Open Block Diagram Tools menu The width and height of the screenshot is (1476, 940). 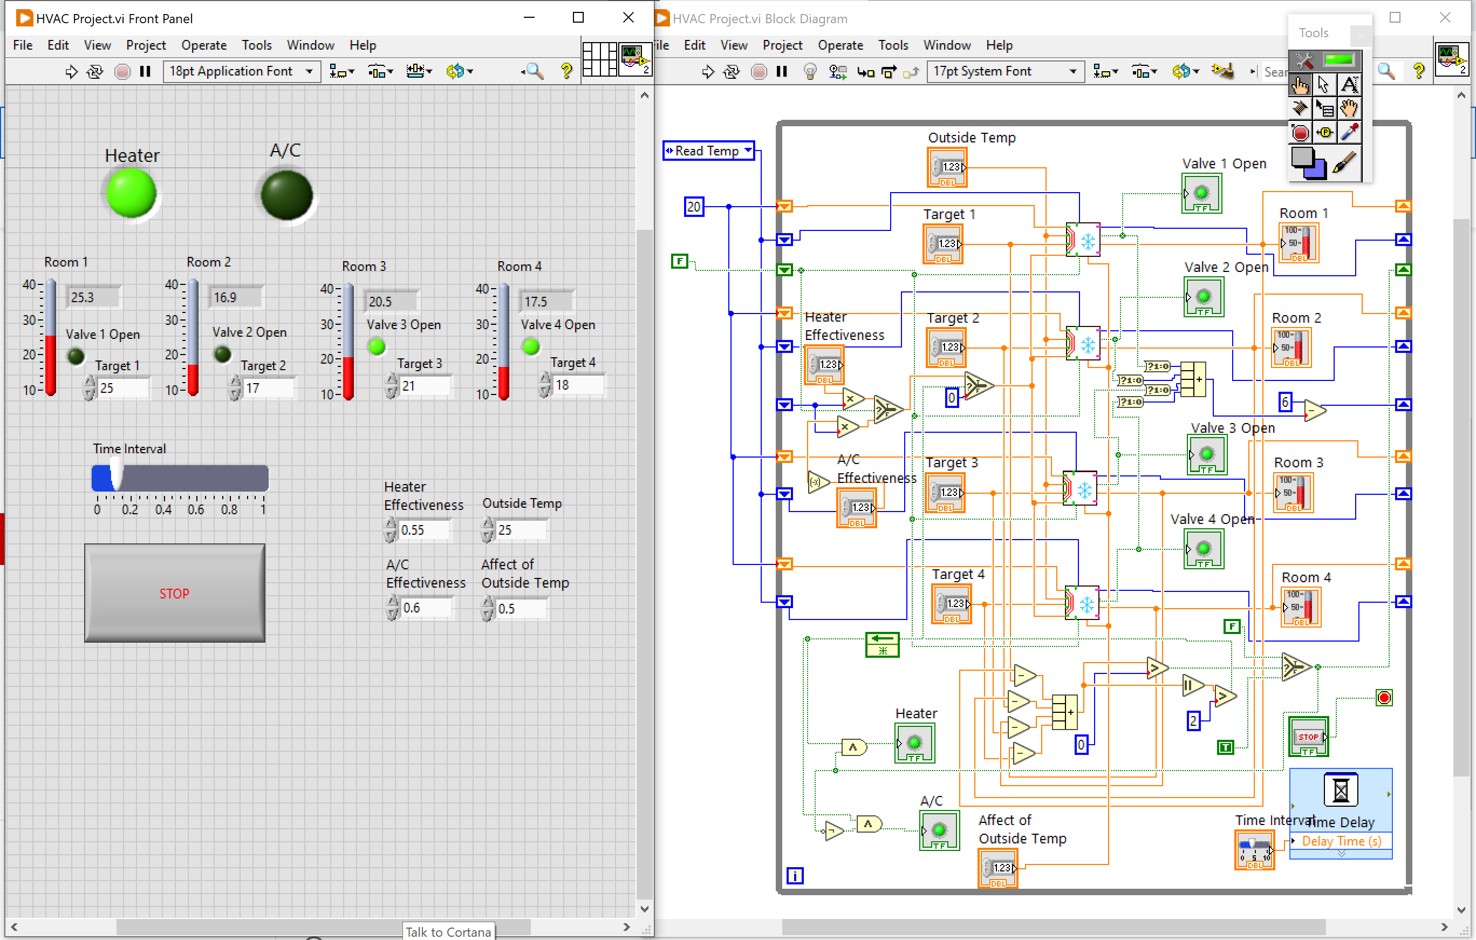click(893, 45)
